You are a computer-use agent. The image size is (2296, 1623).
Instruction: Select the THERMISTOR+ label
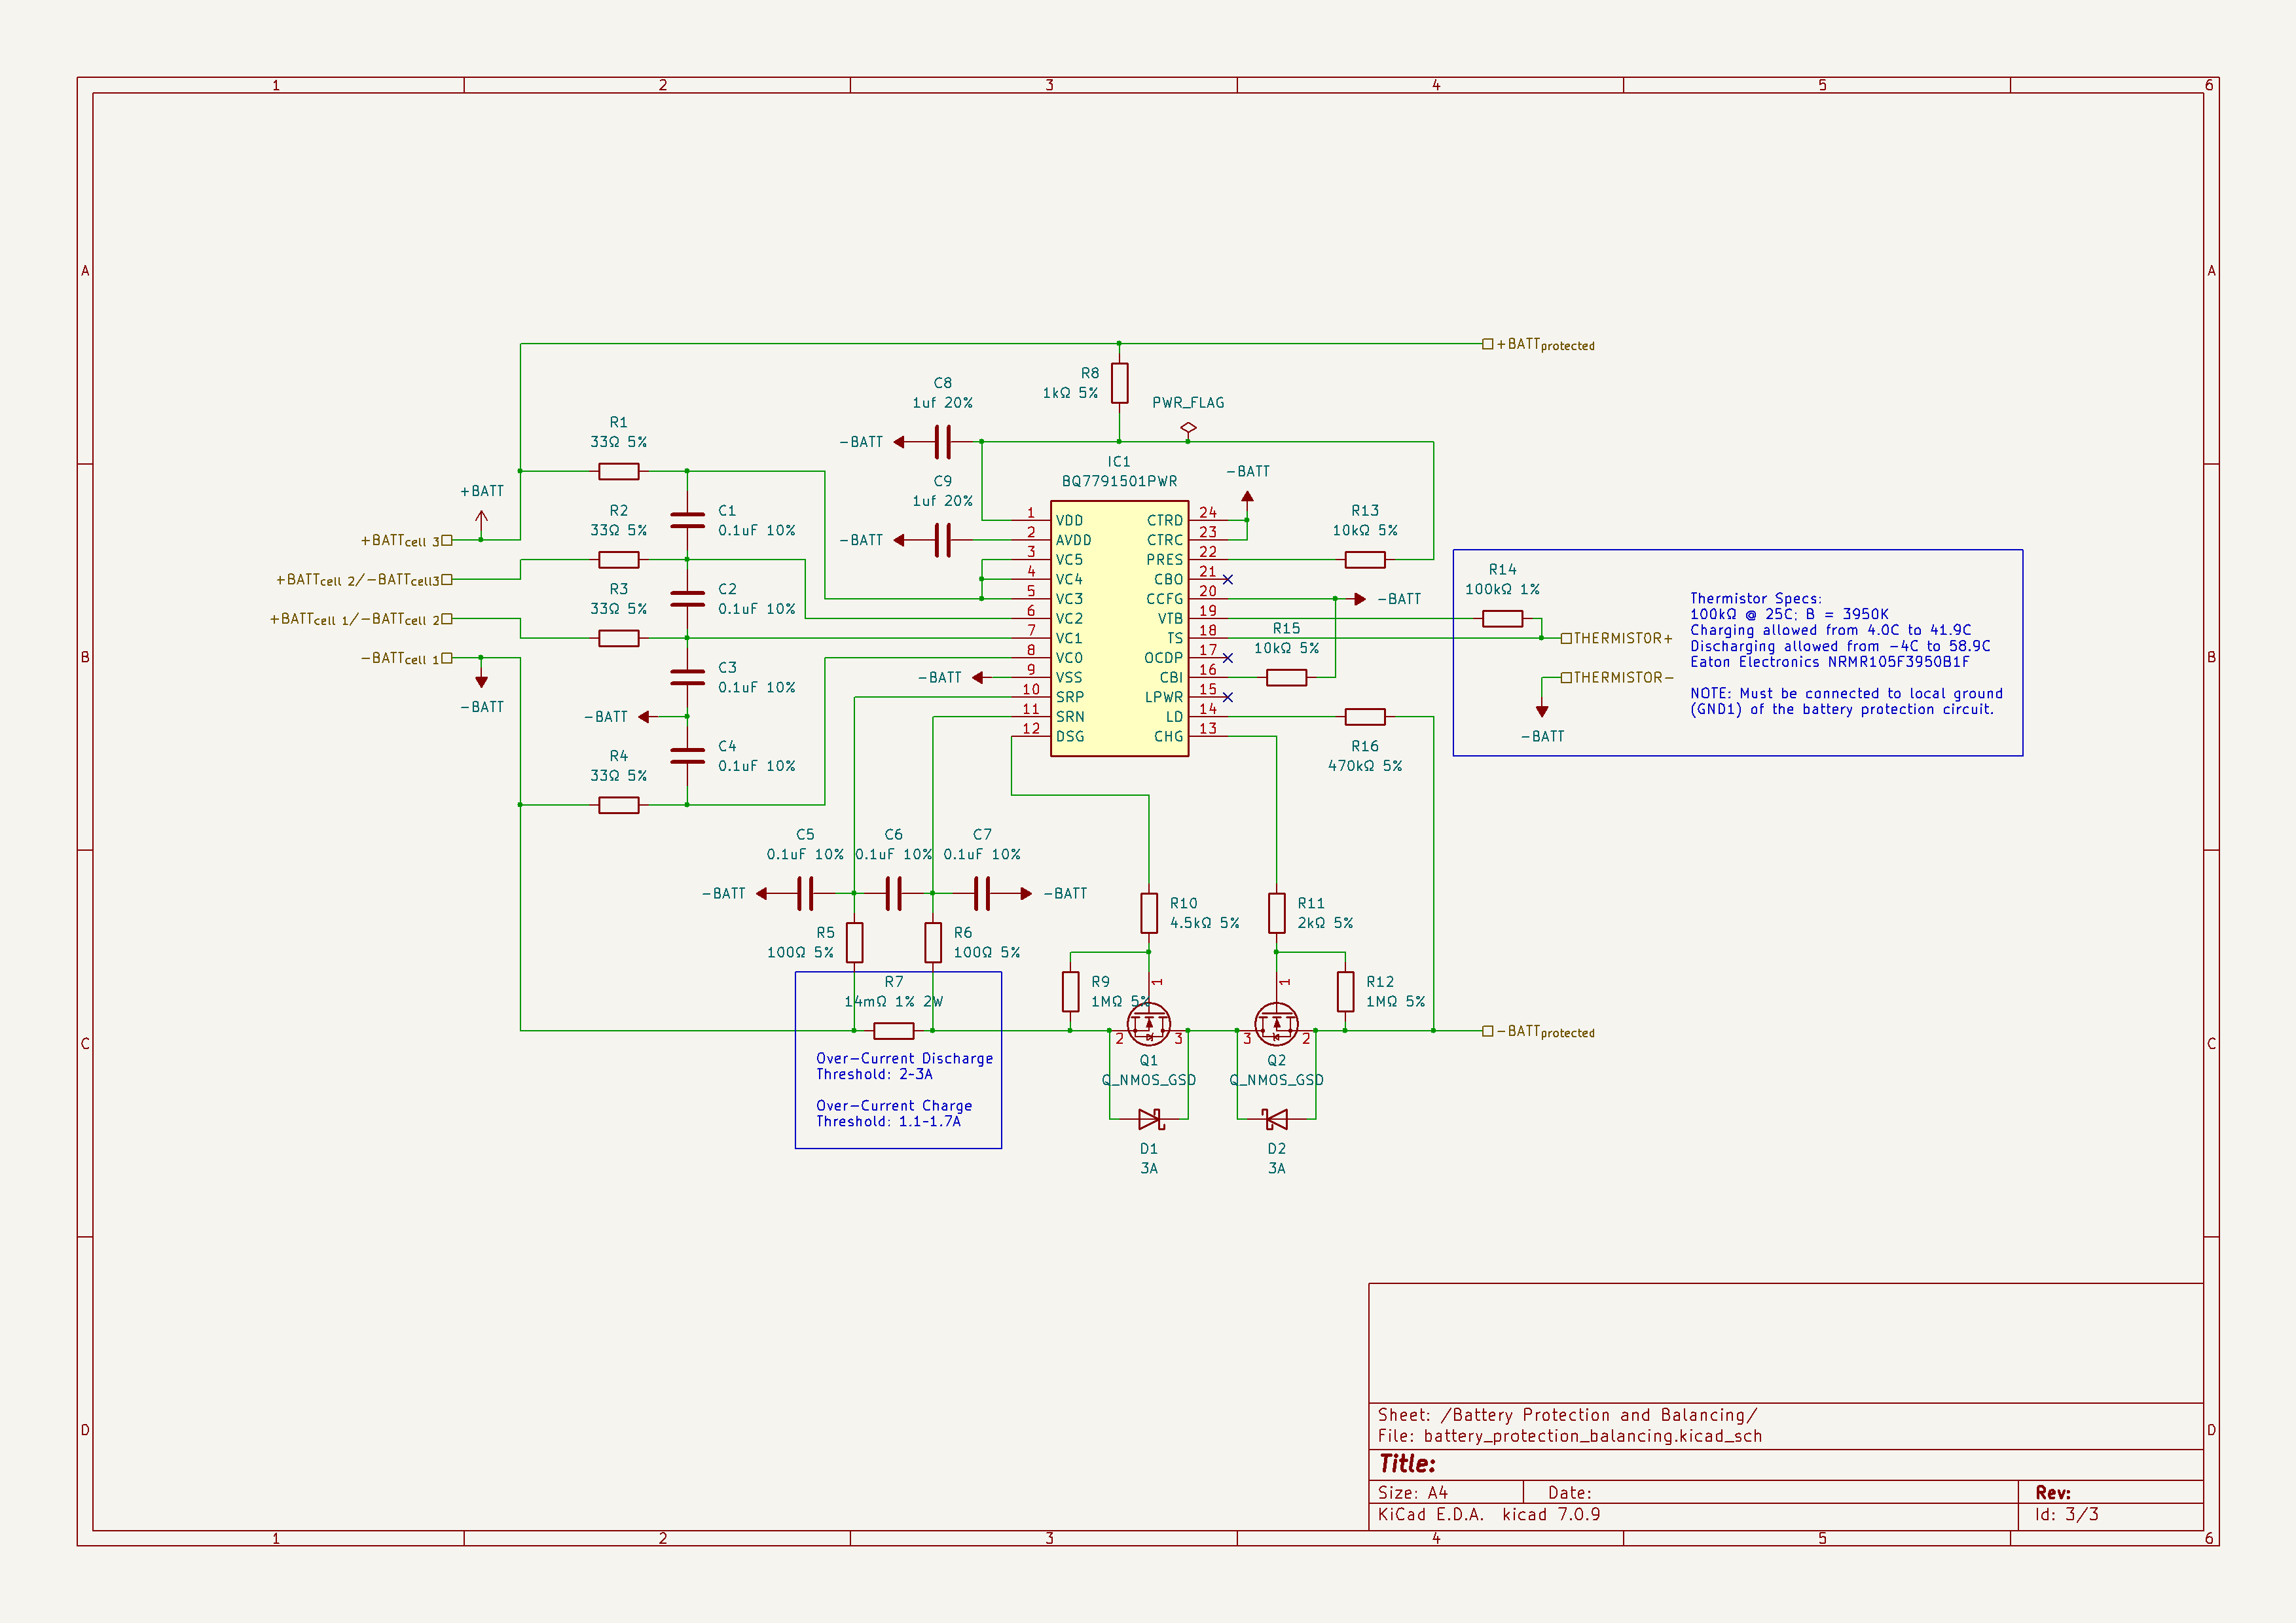pos(1617,637)
